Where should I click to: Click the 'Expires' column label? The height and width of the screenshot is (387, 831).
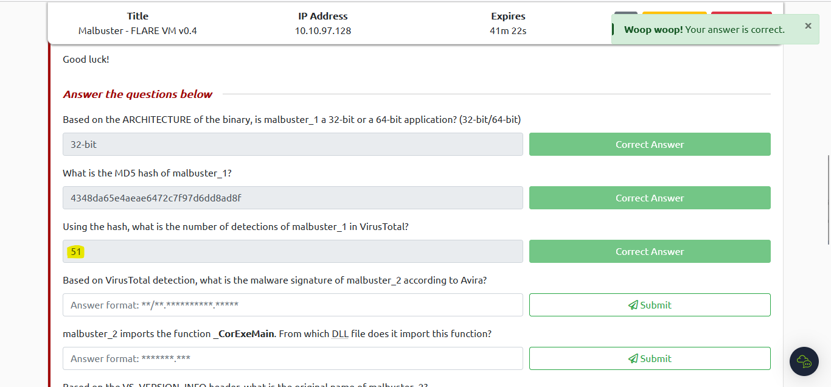click(508, 16)
